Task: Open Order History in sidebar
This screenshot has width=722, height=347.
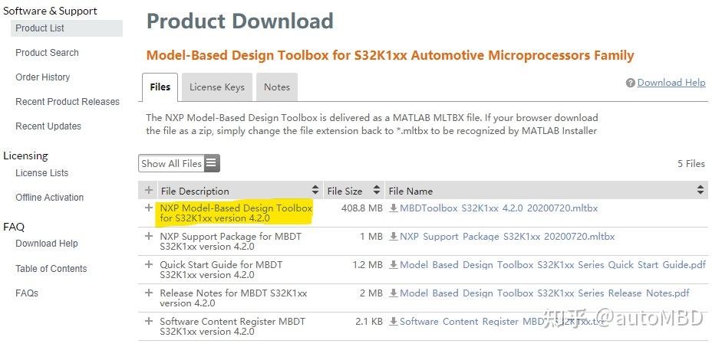Action: point(43,77)
